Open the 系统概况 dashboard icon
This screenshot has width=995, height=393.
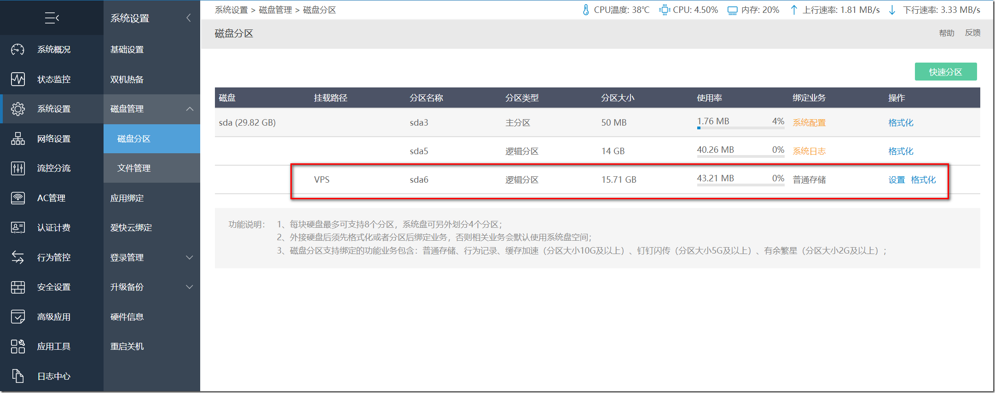coord(18,49)
